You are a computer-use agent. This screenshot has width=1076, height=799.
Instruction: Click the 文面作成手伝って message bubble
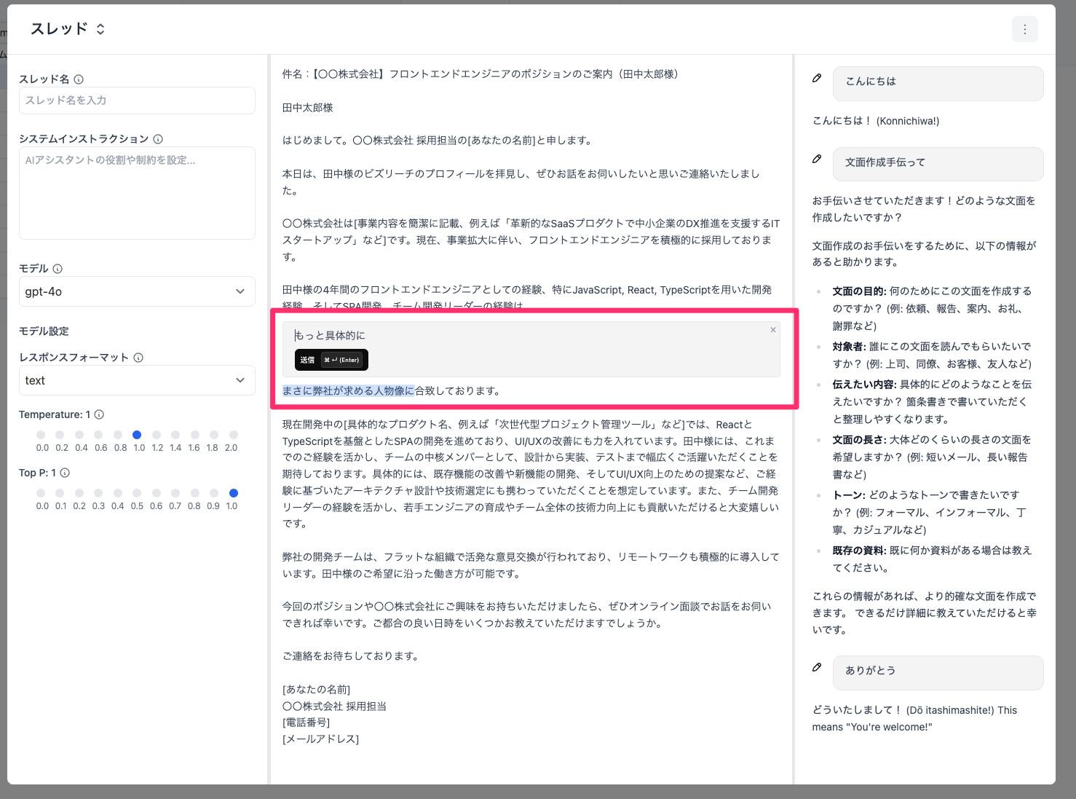click(x=938, y=165)
